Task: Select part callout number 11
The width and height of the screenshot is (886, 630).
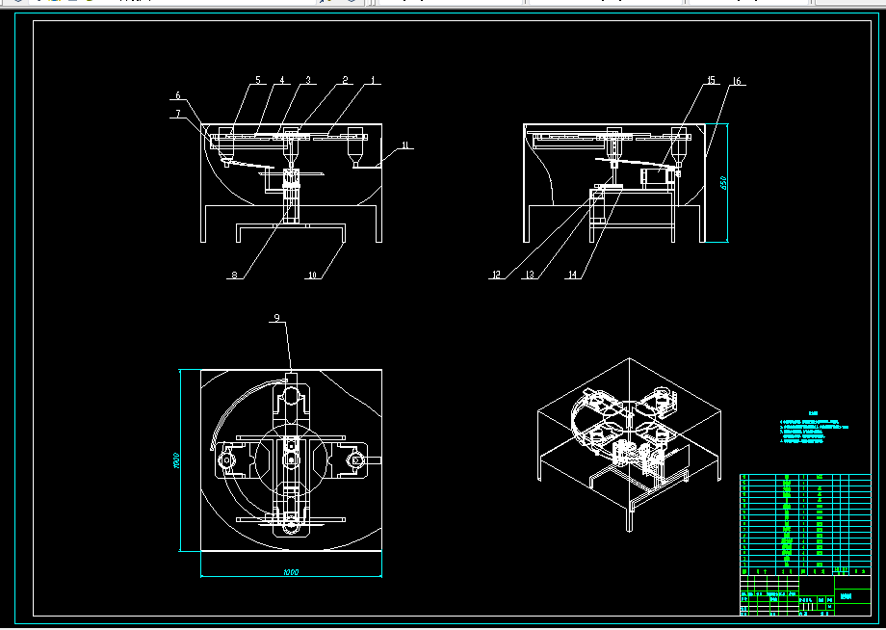Action: 405,145
